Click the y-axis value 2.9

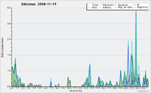(9, 39)
